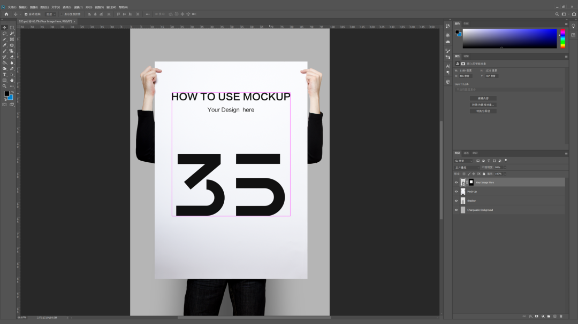The width and height of the screenshot is (578, 324).
Task: Select the Lasso tool
Action: click(x=4, y=33)
